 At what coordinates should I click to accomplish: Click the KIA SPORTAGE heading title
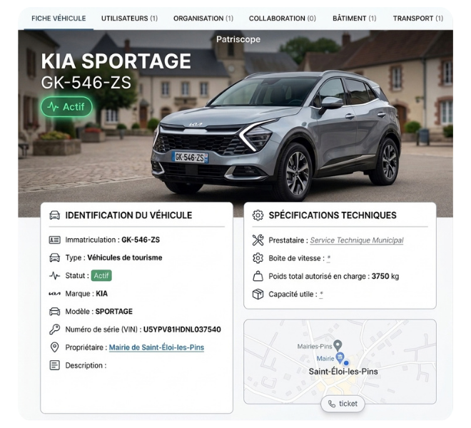pos(116,61)
